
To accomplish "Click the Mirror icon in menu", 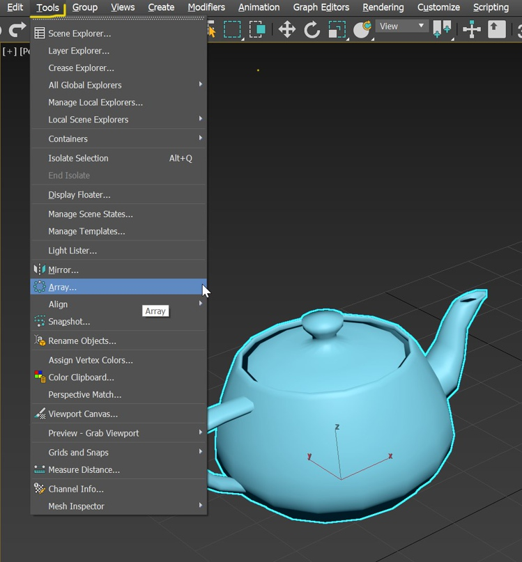I will pos(40,270).
